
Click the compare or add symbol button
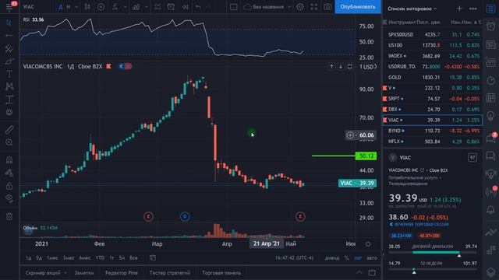point(101,7)
